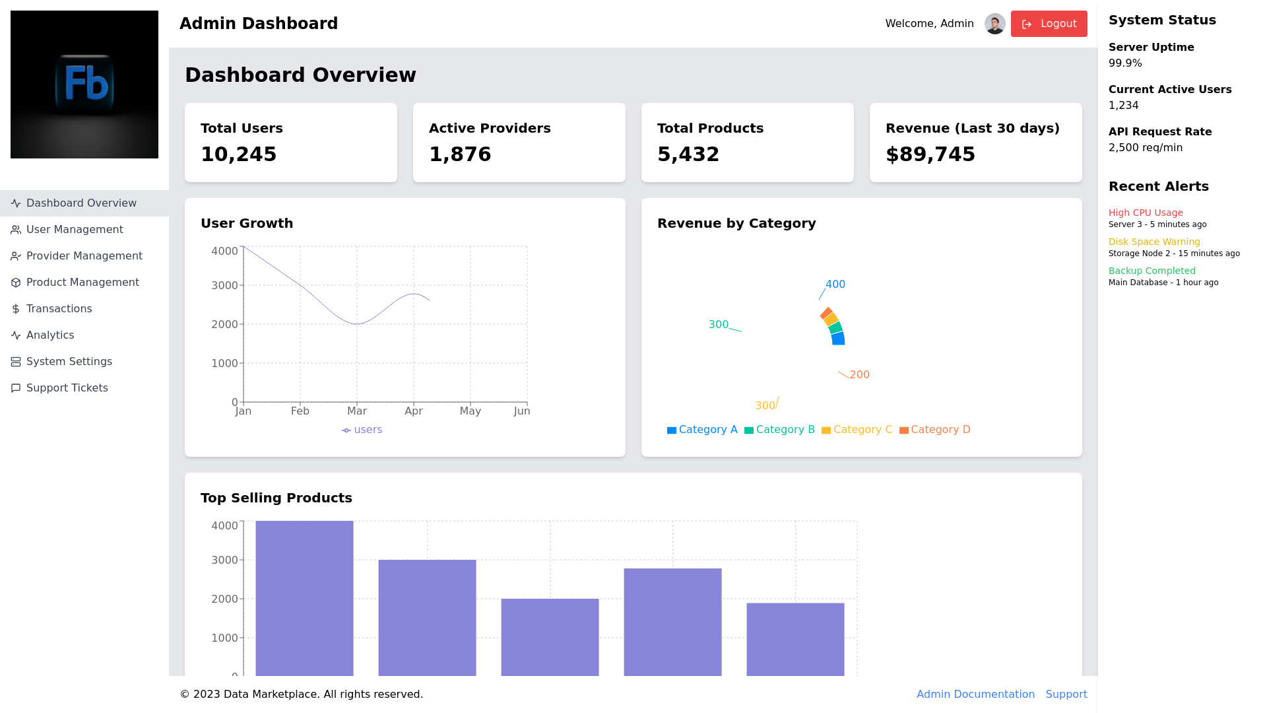Click the blue pie chart slice

[x=838, y=339]
